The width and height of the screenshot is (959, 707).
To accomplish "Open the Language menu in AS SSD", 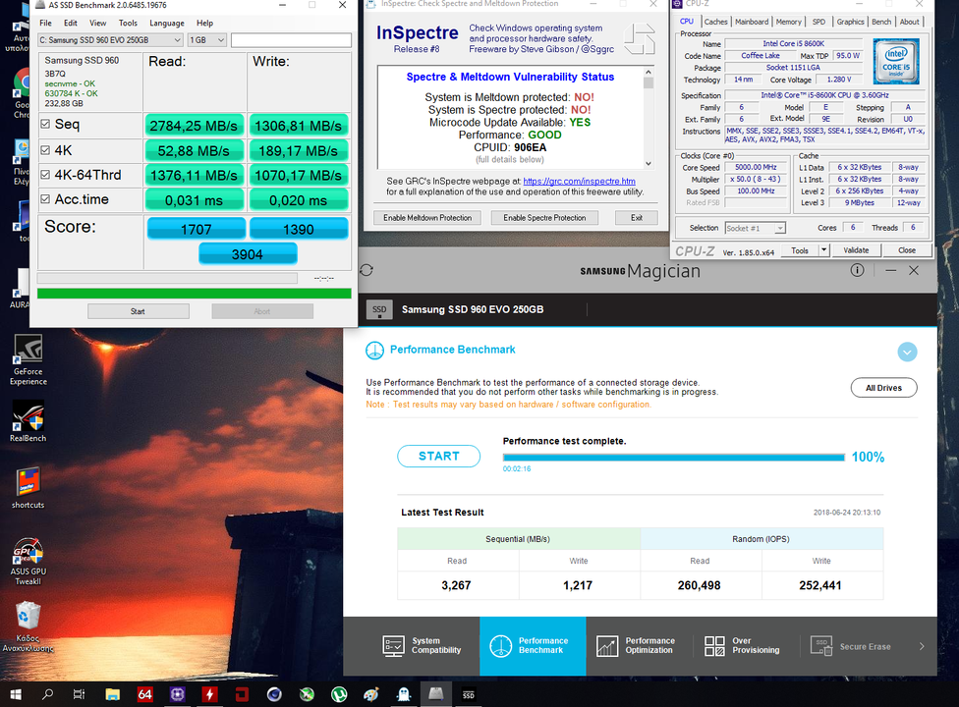I will [167, 24].
